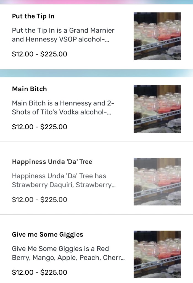View the Happiness Unda 'Da' Tree image
This screenshot has height=283, width=193.
coord(157,181)
